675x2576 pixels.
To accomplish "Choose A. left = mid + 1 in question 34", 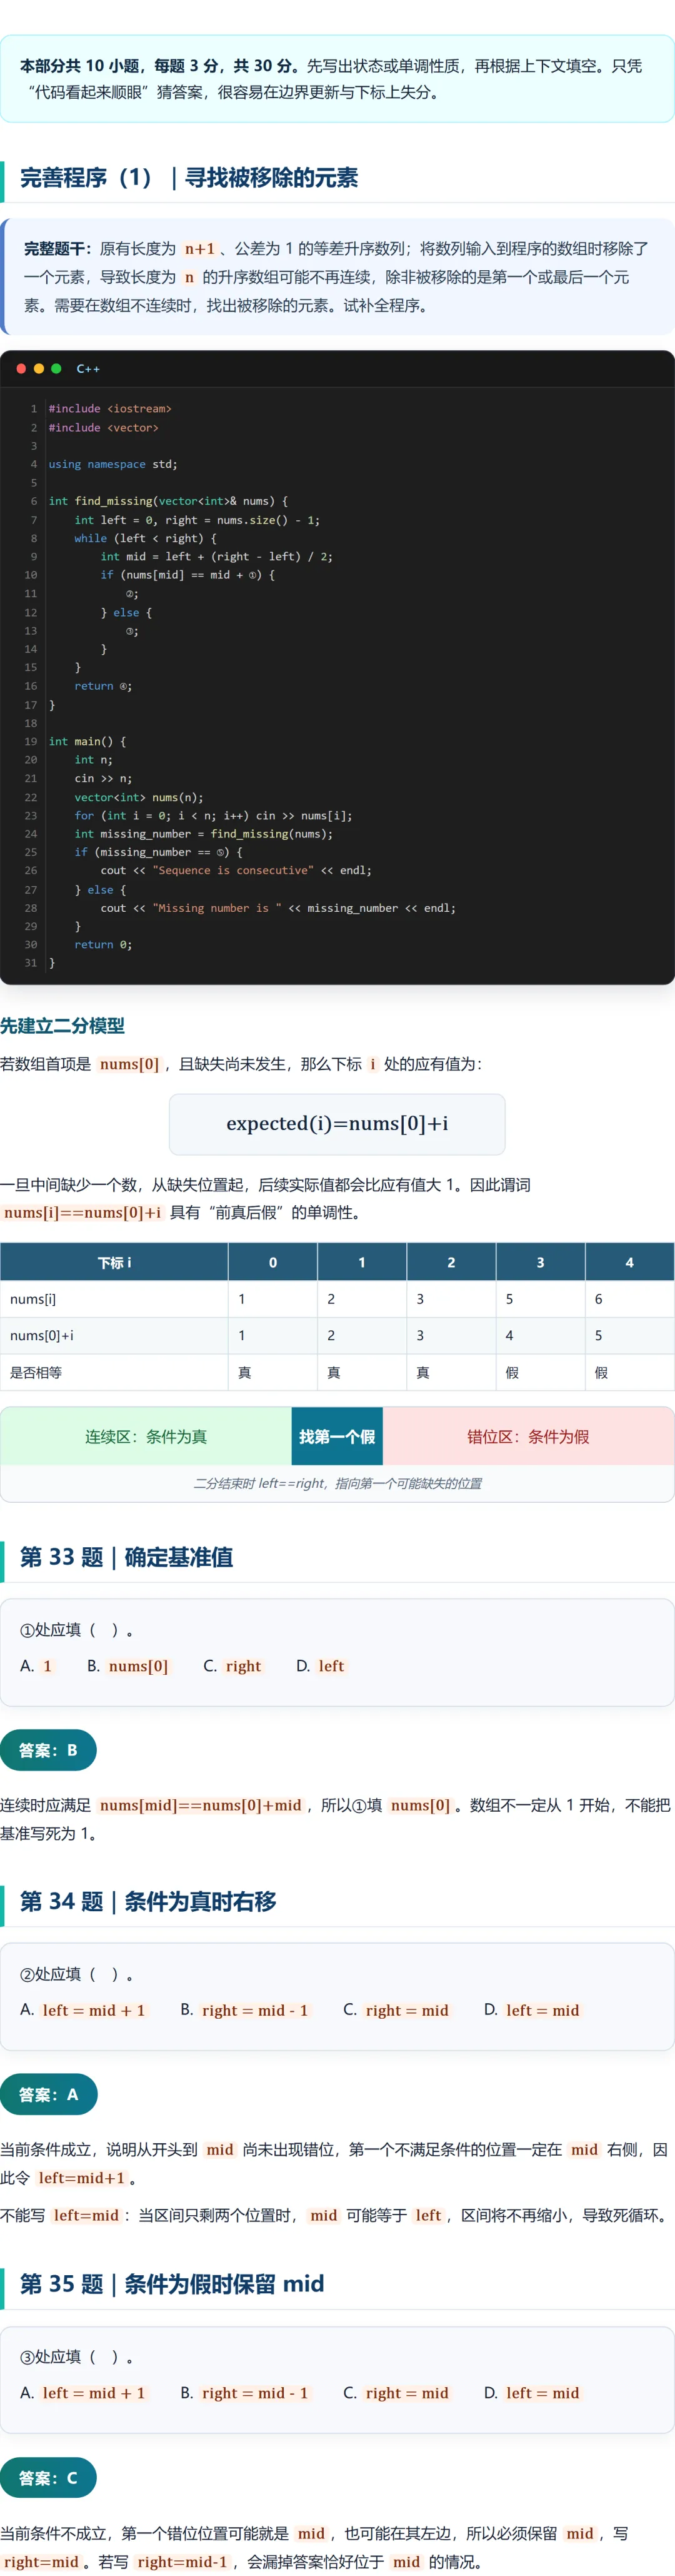I will coord(84,2010).
